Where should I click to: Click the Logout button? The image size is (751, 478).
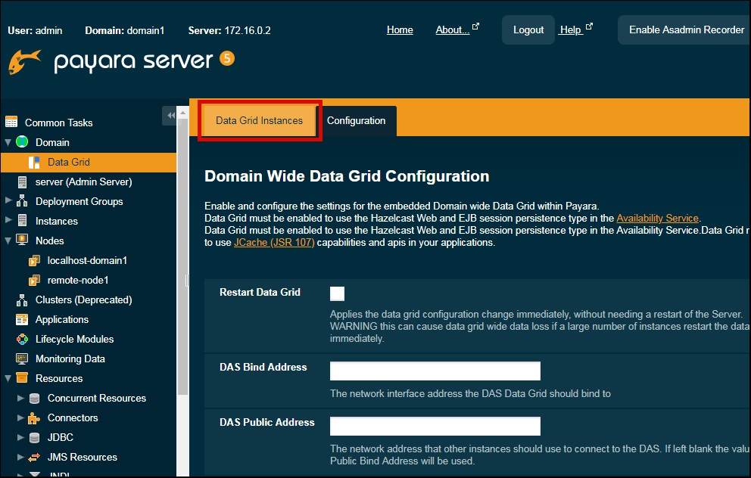coord(528,29)
